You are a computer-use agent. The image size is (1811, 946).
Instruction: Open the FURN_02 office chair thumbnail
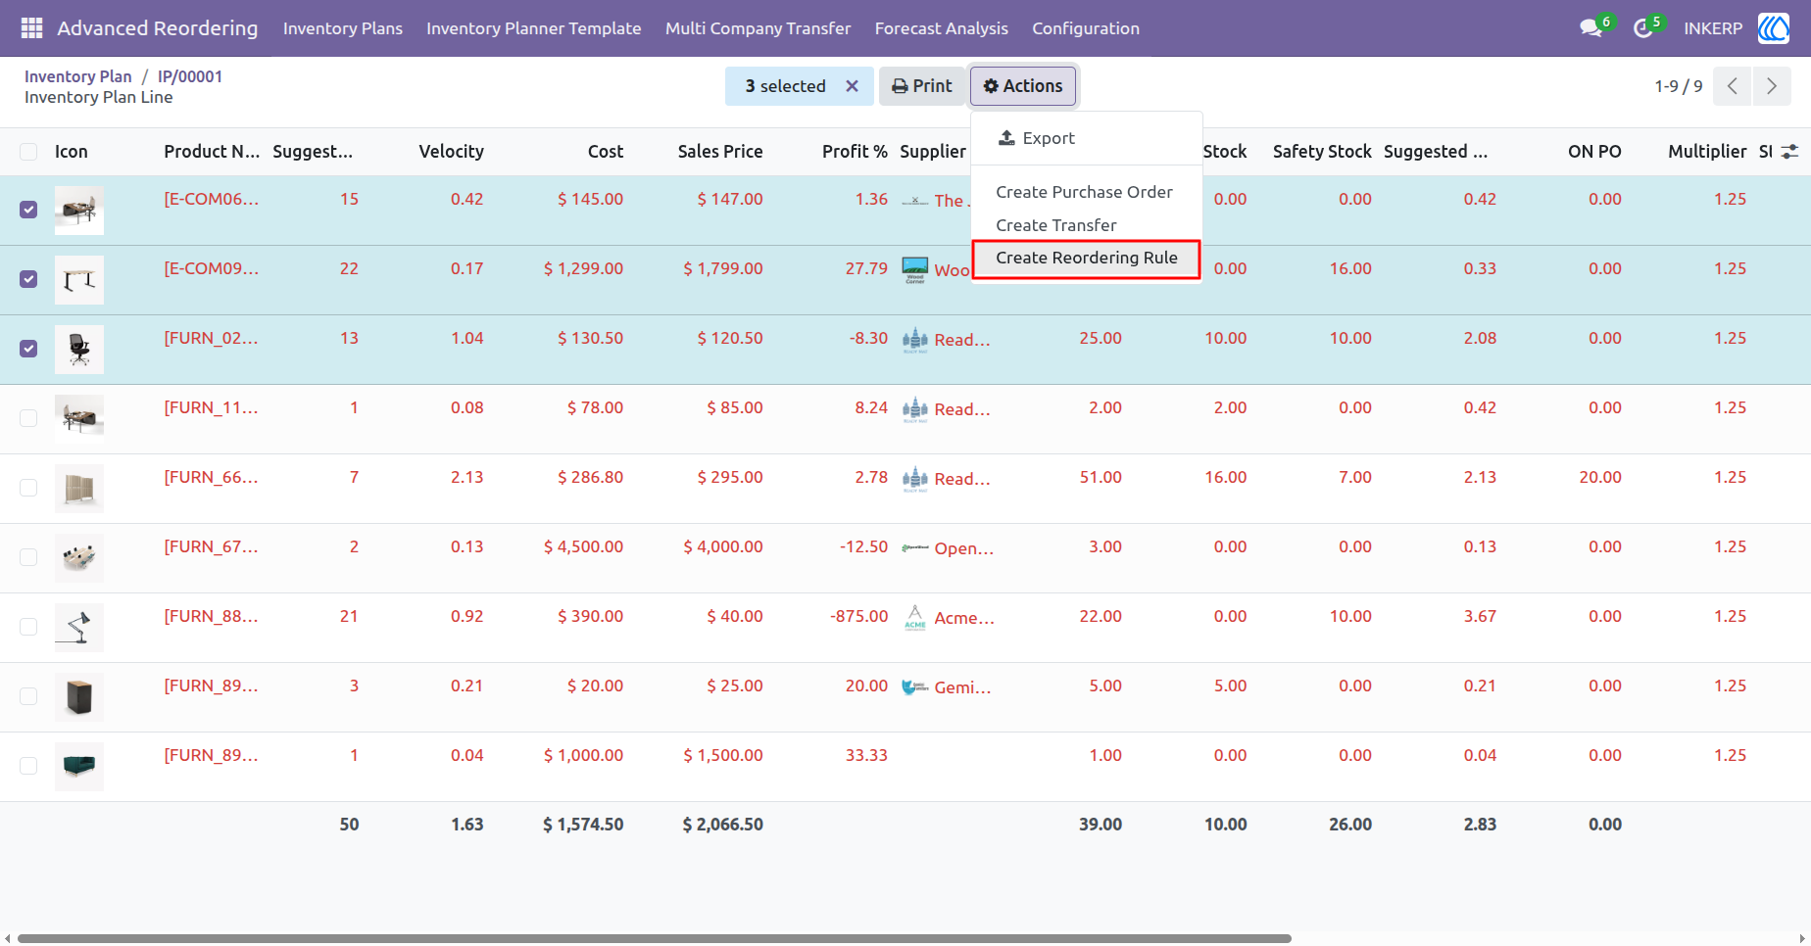[79, 349]
